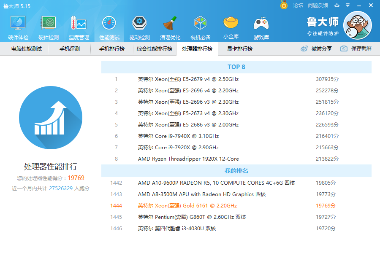
Task: Open the 论坛 forum link
Action: point(298,5)
